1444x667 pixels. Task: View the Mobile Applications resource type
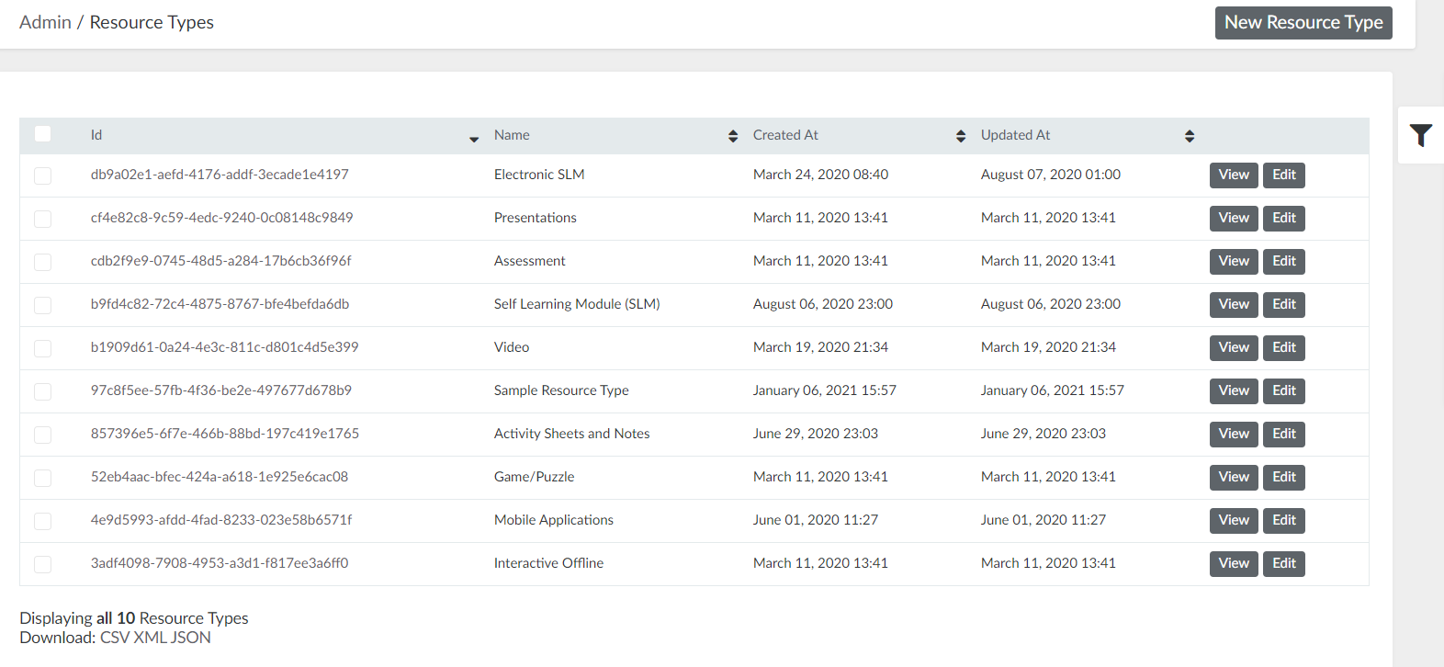(x=1234, y=520)
